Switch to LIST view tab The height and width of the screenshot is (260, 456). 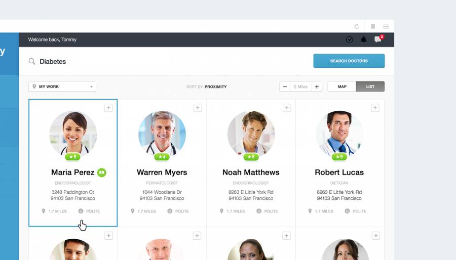(370, 86)
